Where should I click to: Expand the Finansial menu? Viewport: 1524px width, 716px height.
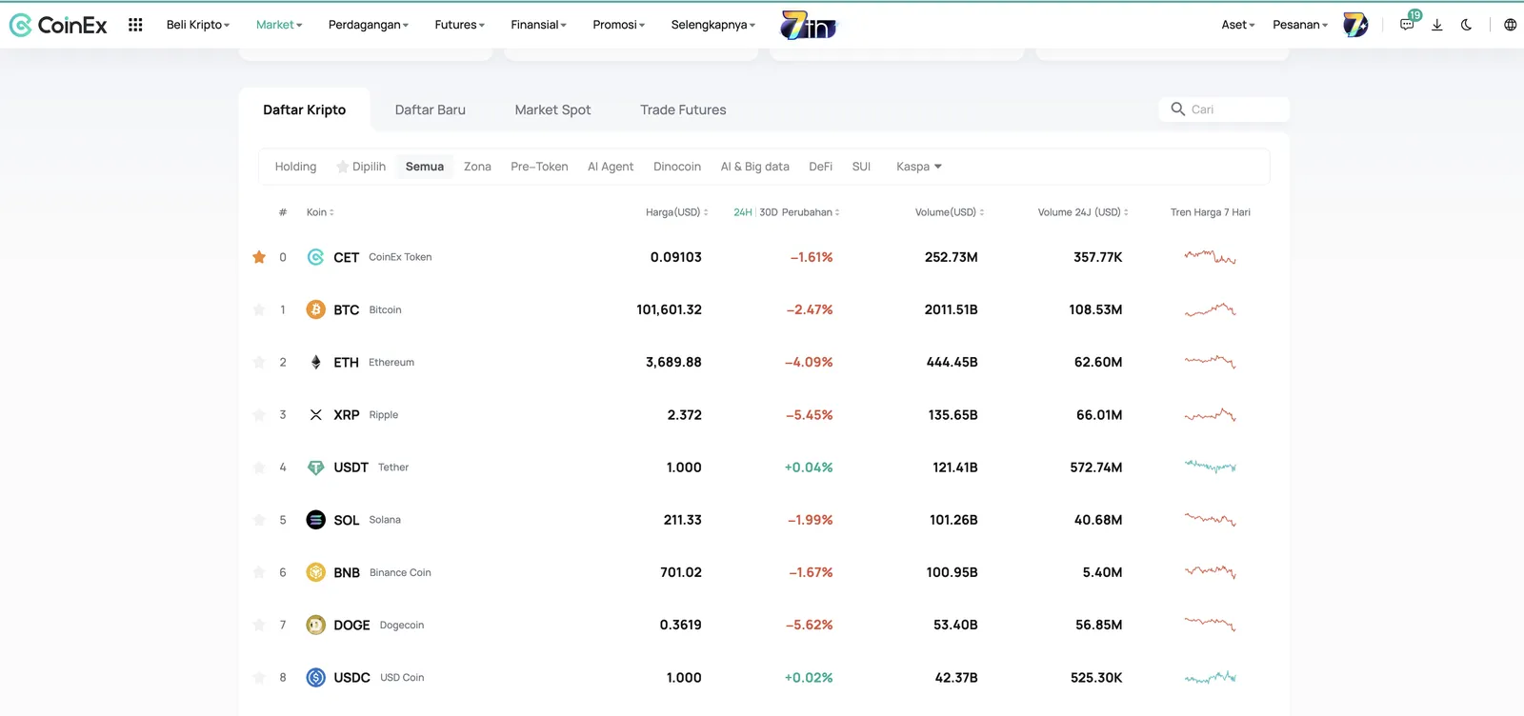(539, 25)
